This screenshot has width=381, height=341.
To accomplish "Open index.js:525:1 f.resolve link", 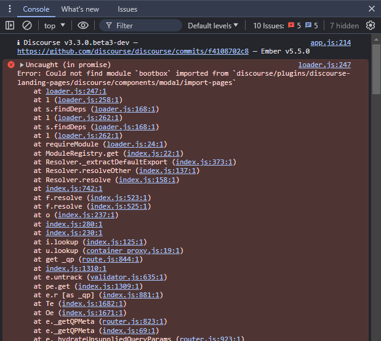I will [119, 206].
